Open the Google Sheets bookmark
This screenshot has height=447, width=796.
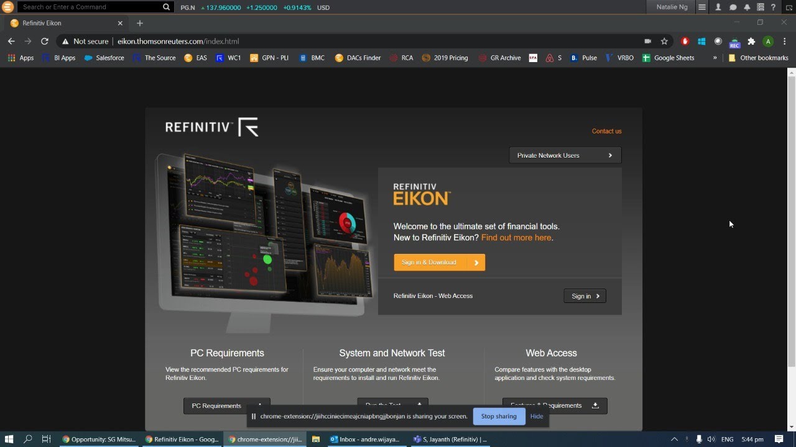668,58
